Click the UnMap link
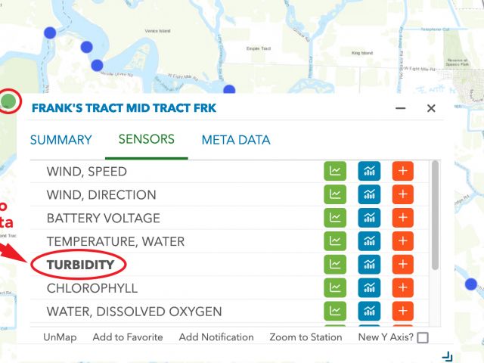Viewport: 484px width, 363px height. click(60, 337)
